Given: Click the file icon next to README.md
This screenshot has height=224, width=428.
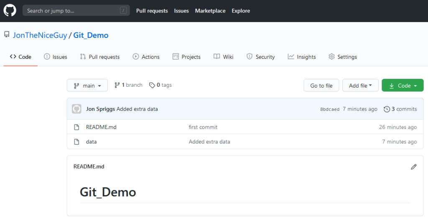Looking at the screenshot, I should click(x=77, y=127).
